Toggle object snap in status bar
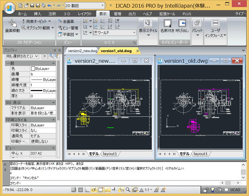Screen dimensions: 249x196 click(101, 190)
